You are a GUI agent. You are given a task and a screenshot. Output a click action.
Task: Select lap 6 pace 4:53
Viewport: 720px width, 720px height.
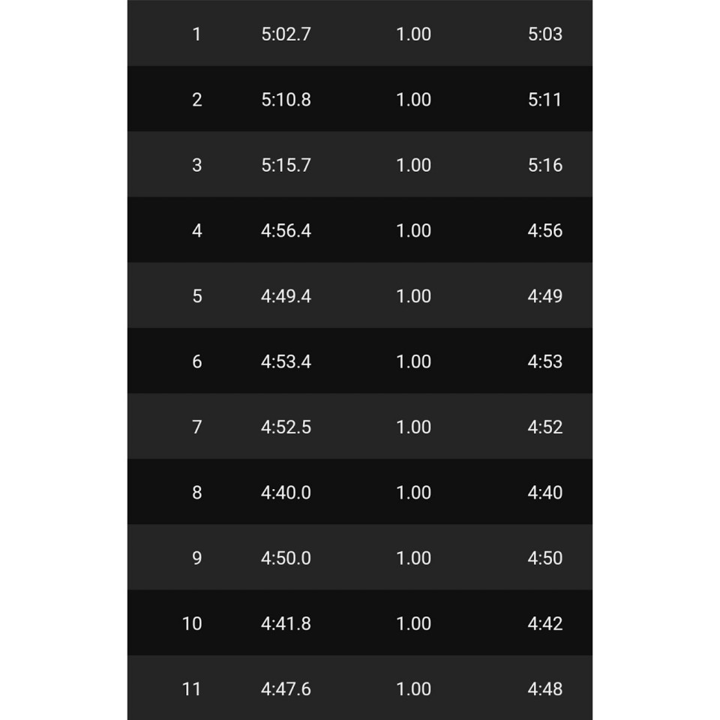tap(545, 361)
